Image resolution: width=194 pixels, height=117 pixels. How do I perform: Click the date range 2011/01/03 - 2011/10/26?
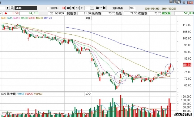[x=160, y=9]
